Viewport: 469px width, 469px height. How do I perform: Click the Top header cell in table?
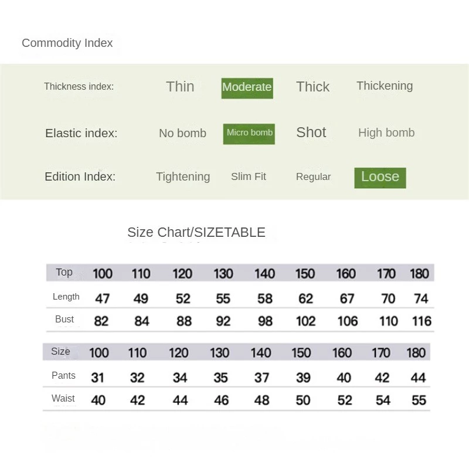point(64,272)
